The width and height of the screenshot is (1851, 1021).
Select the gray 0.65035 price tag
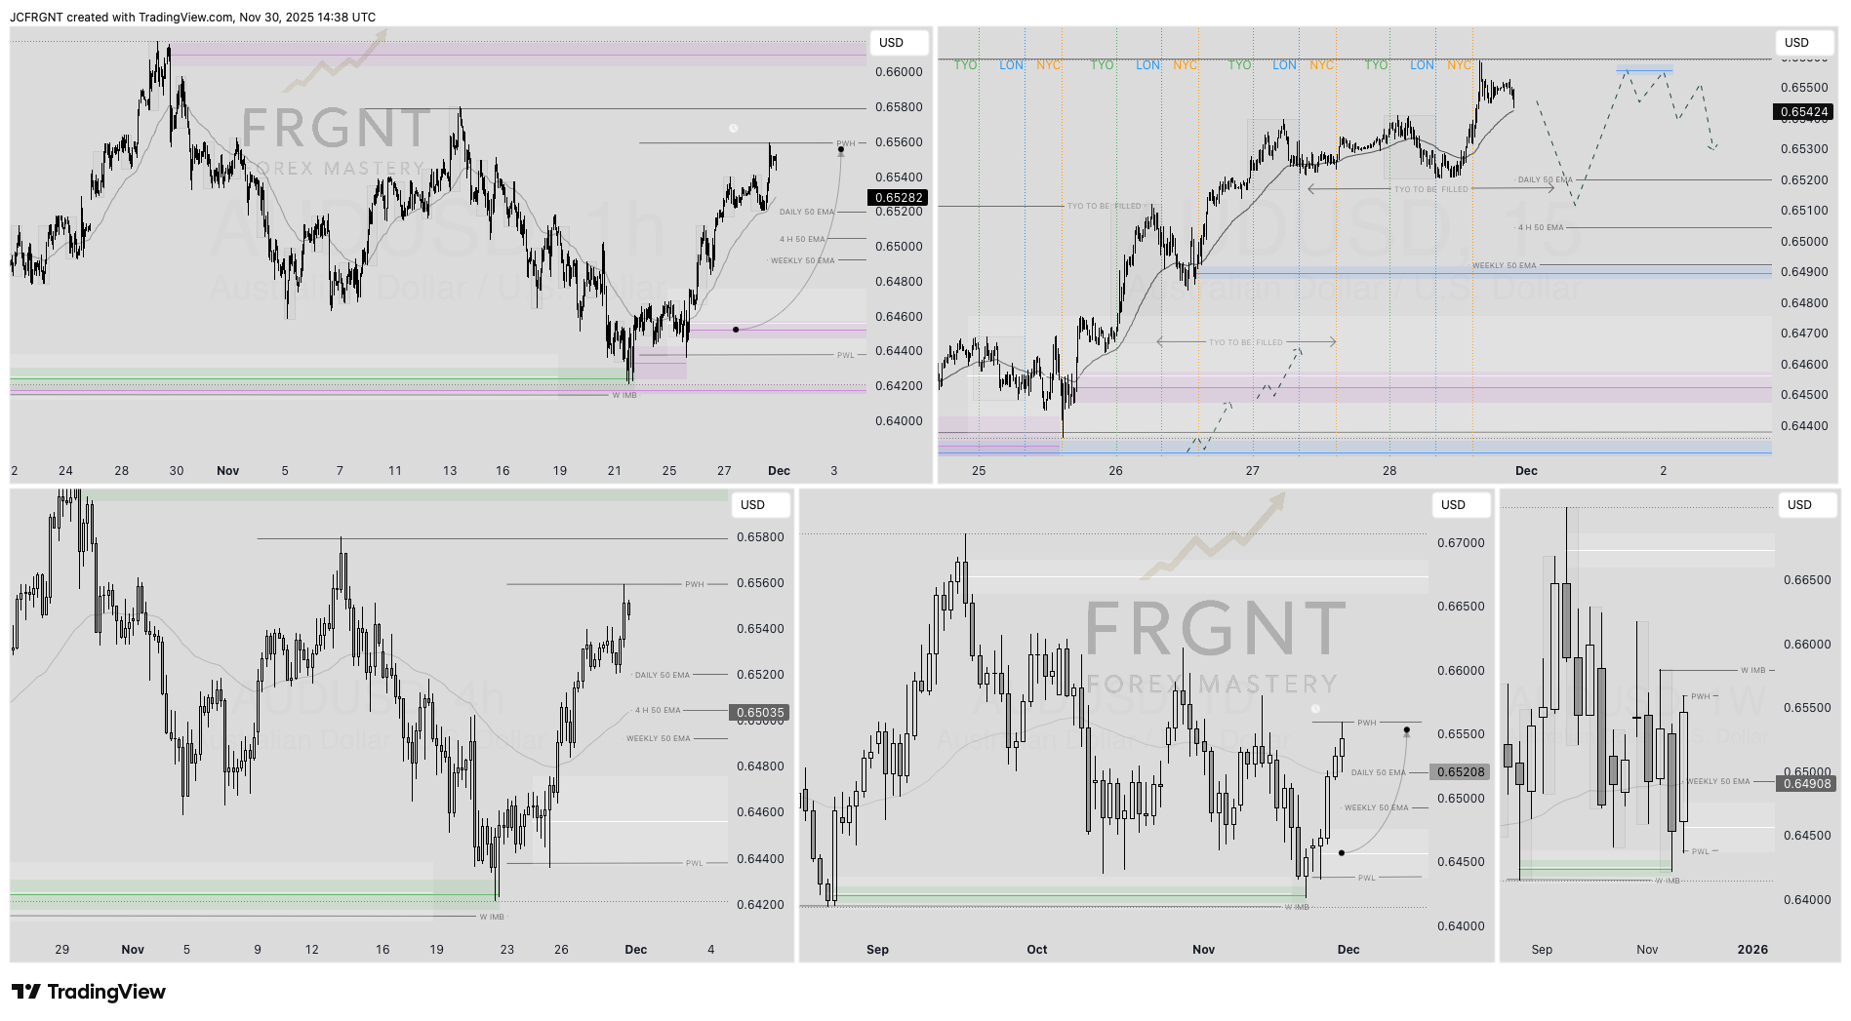pyautogui.click(x=759, y=713)
